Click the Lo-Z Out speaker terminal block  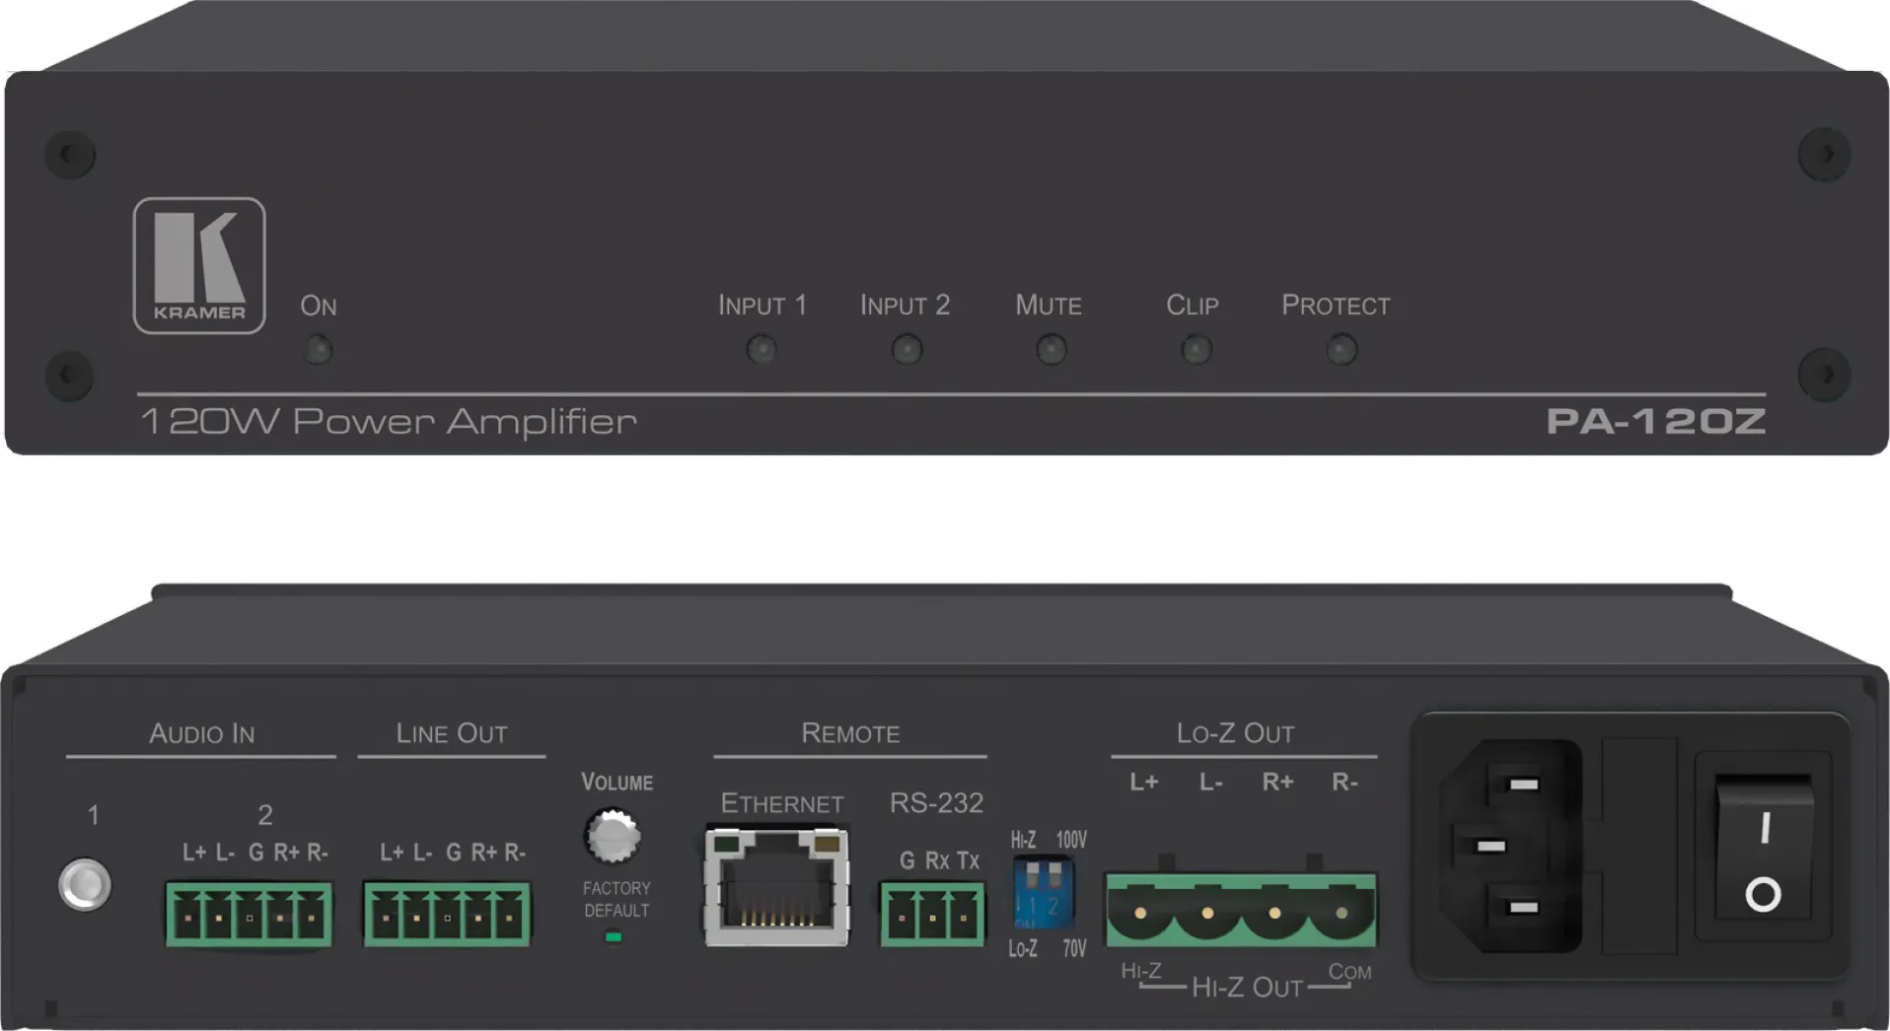(1240, 911)
